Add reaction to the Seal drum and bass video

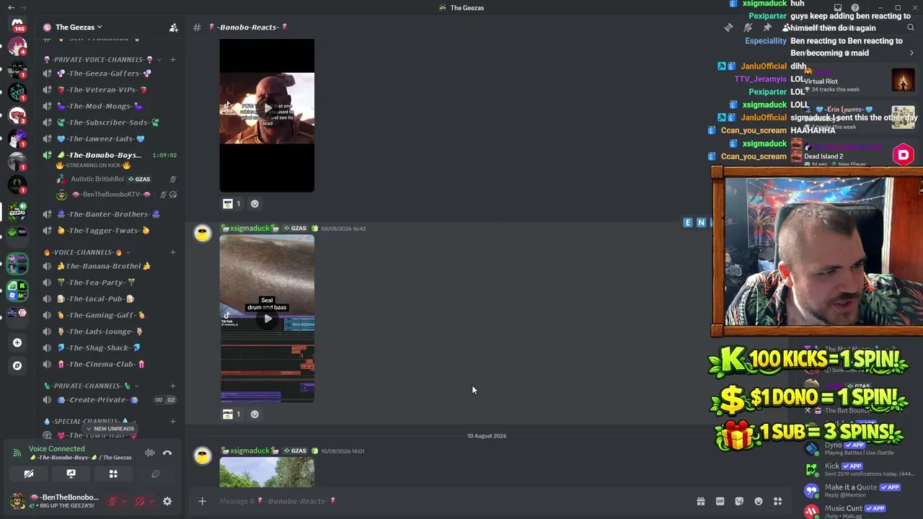255,414
